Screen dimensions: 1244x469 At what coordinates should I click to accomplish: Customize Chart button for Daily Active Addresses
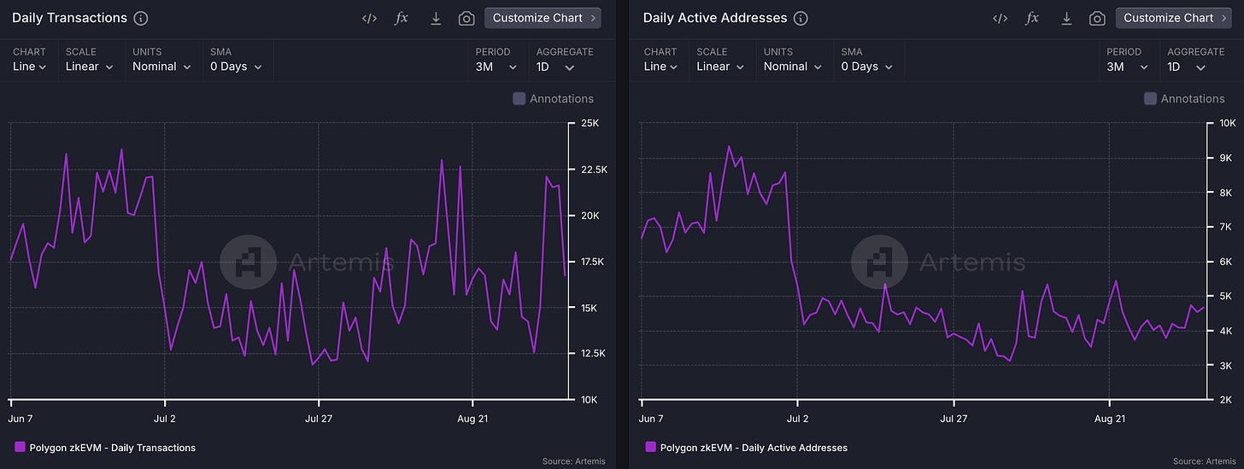pyautogui.click(x=1174, y=18)
